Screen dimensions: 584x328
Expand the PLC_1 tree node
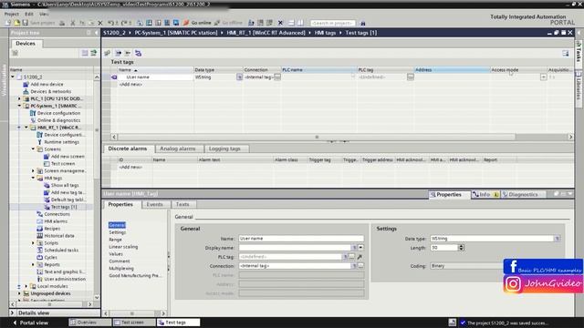pyautogui.click(x=19, y=99)
